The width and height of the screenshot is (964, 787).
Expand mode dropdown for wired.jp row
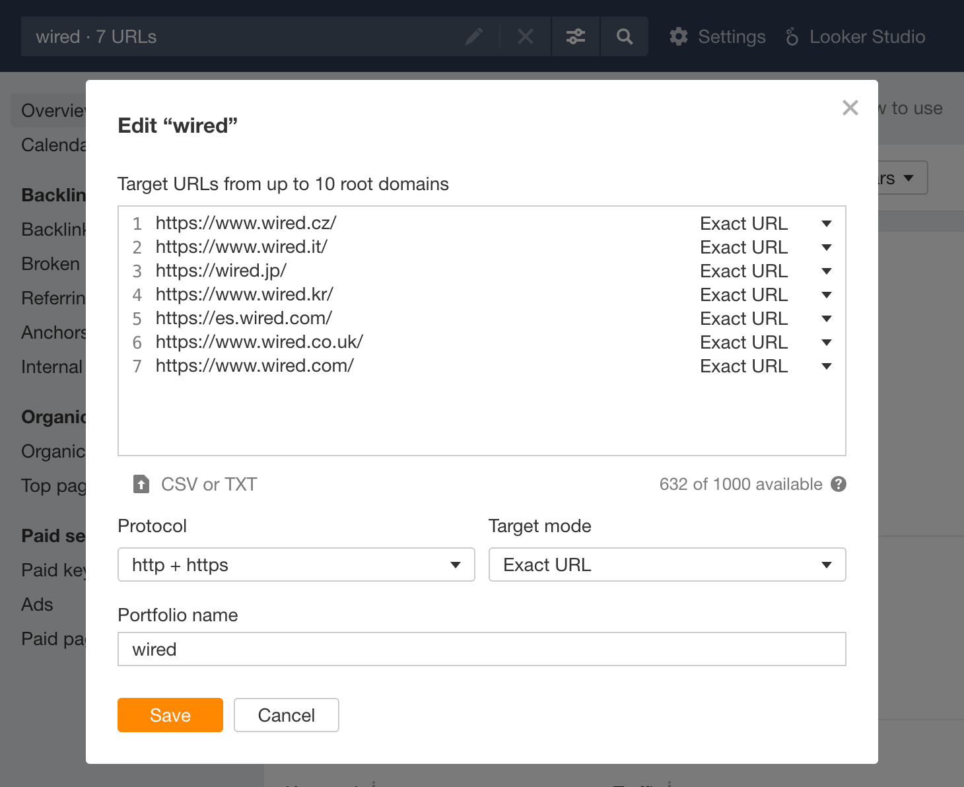[826, 271]
